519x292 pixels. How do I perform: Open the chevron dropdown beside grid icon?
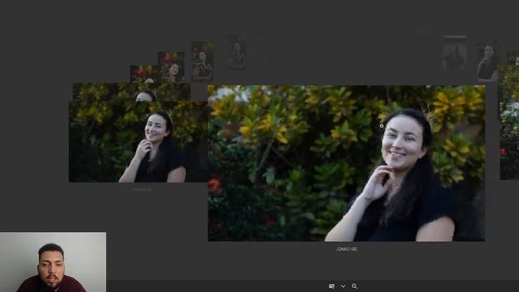tap(343, 286)
